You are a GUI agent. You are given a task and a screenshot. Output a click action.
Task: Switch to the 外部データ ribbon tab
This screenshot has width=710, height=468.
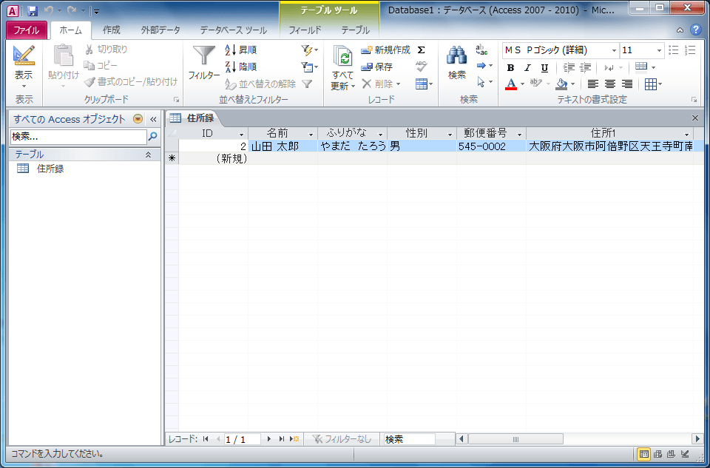pyautogui.click(x=160, y=30)
